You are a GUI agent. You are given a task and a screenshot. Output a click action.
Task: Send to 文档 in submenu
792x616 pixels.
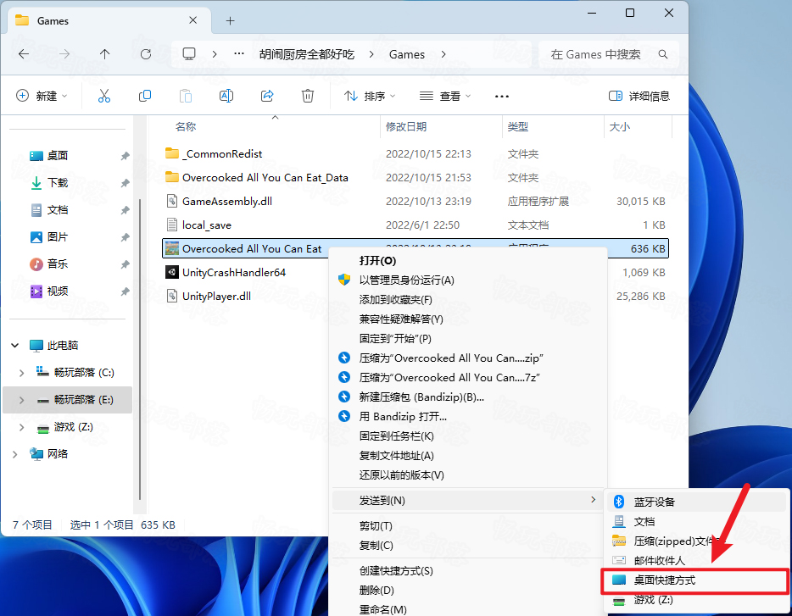pos(697,522)
